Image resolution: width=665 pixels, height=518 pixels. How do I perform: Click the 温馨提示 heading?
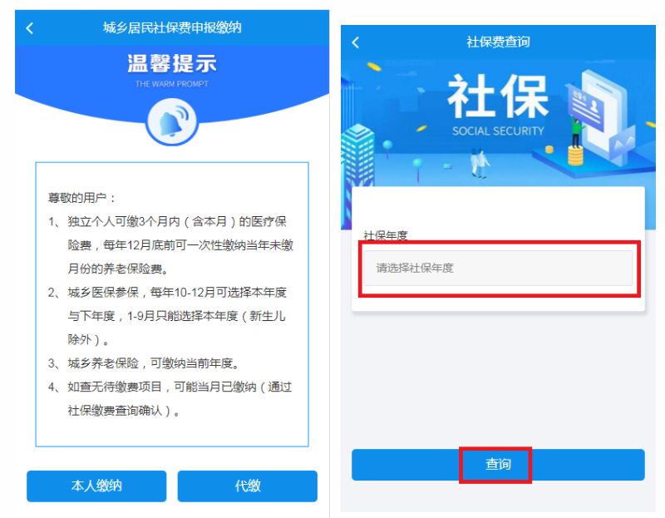point(172,64)
